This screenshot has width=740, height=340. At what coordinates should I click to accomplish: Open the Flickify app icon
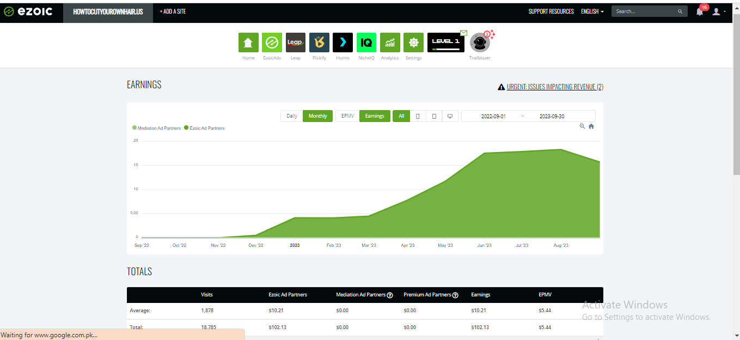tap(319, 42)
